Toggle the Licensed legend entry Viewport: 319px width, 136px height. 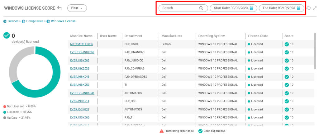click(x=19, y=112)
